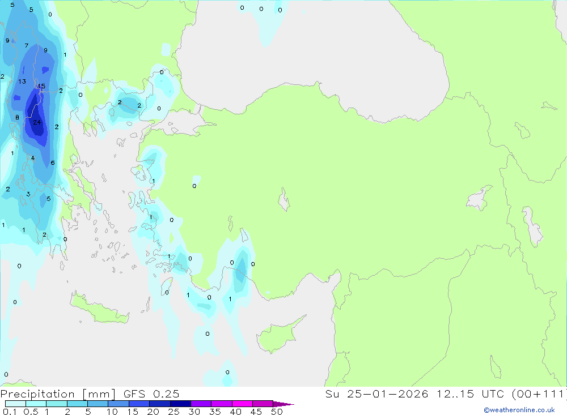Image resolution: width=567 pixels, height=415 pixels.
Task: Select the 30–35 mm violet legend box
Action: (201, 404)
